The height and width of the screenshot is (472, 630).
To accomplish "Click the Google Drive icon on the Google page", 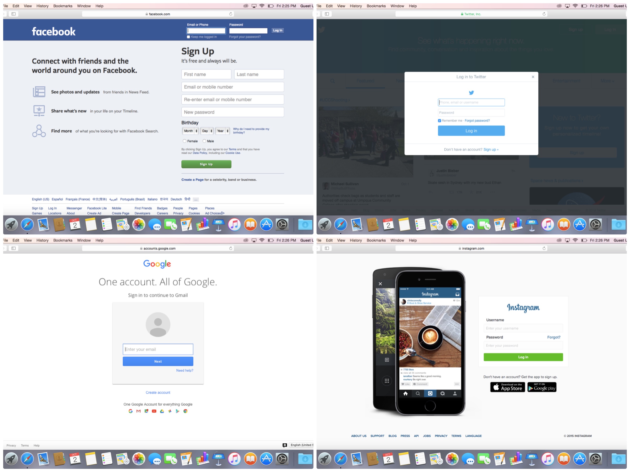I will tap(162, 411).
